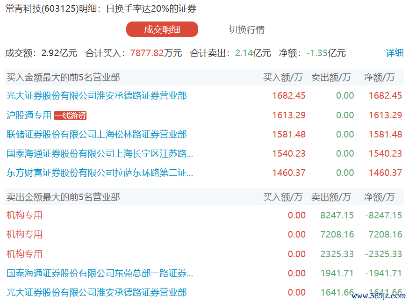This screenshot has width=409, height=303.
Task: Click sell amount 2325.33 cell
Action: [337, 254]
